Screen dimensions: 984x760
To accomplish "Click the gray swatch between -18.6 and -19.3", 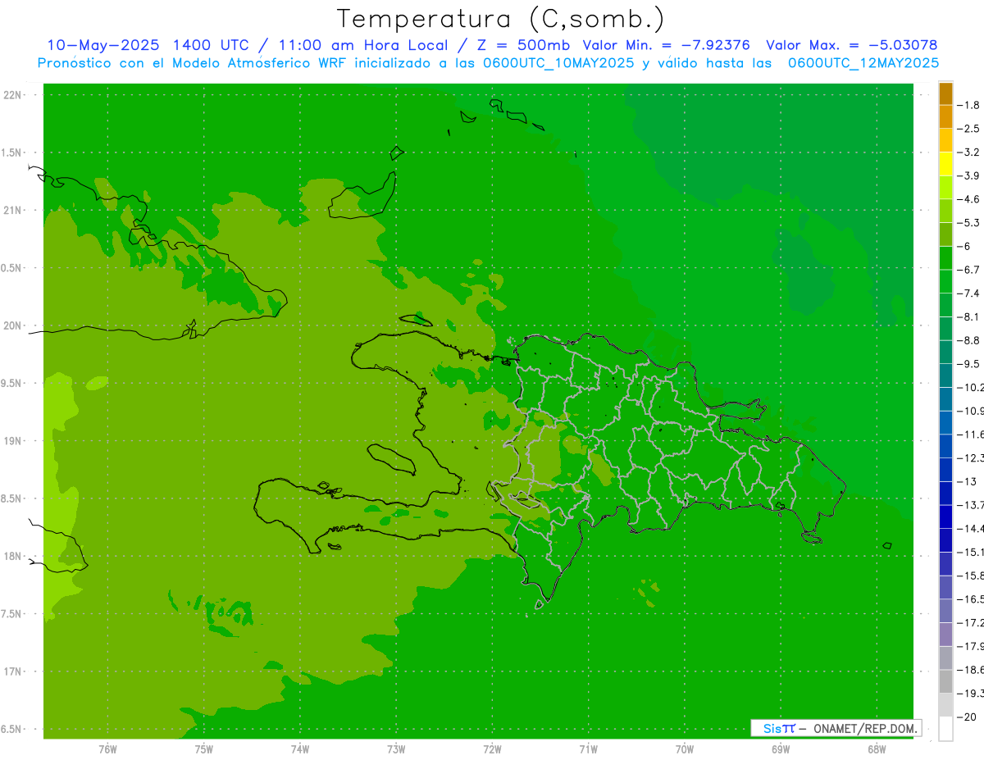I will (x=945, y=681).
